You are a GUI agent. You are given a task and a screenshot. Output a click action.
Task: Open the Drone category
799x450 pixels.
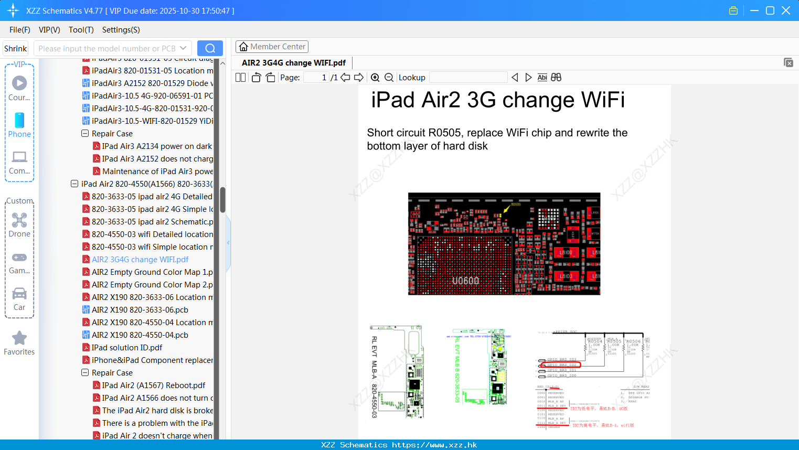(x=19, y=225)
